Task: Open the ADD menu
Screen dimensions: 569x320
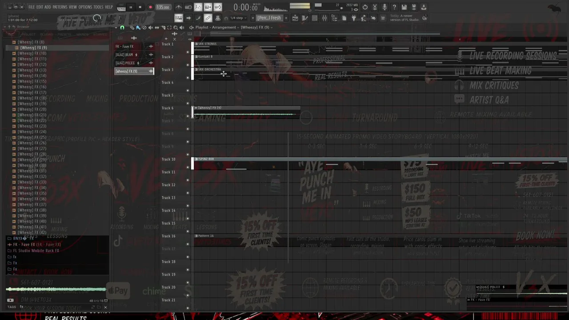Action: click(x=48, y=7)
